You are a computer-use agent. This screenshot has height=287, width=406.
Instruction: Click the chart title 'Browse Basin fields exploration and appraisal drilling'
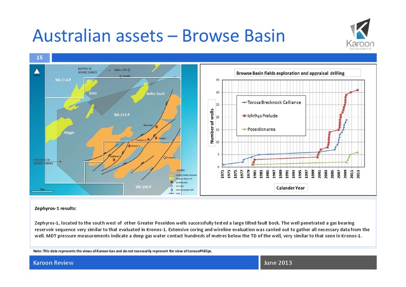coord(290,73)
